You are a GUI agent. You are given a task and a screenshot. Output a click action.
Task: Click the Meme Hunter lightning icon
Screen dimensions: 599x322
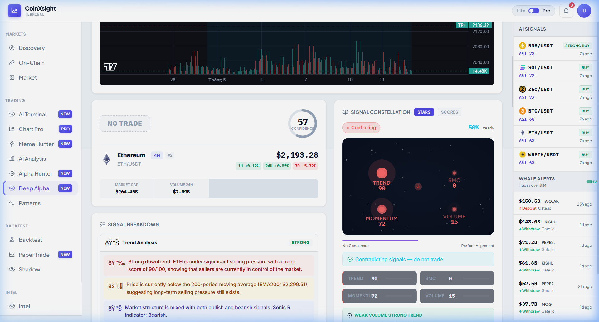point(12,144)
